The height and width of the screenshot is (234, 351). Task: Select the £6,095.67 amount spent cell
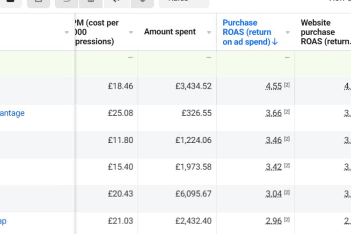click(177, 194)
